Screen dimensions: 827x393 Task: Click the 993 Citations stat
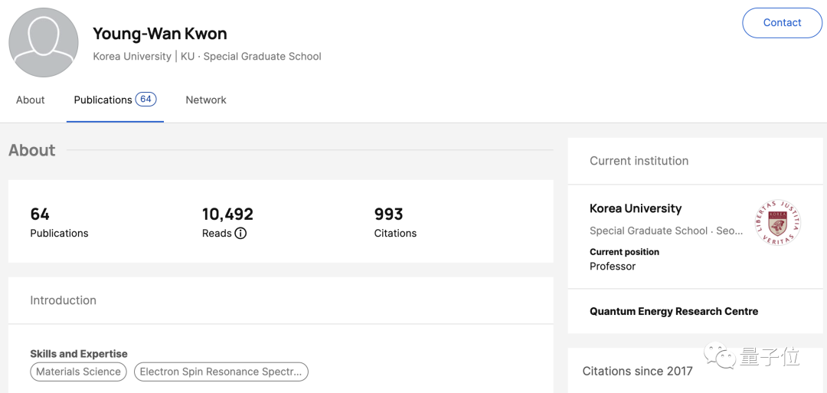[x=395, y=222]
